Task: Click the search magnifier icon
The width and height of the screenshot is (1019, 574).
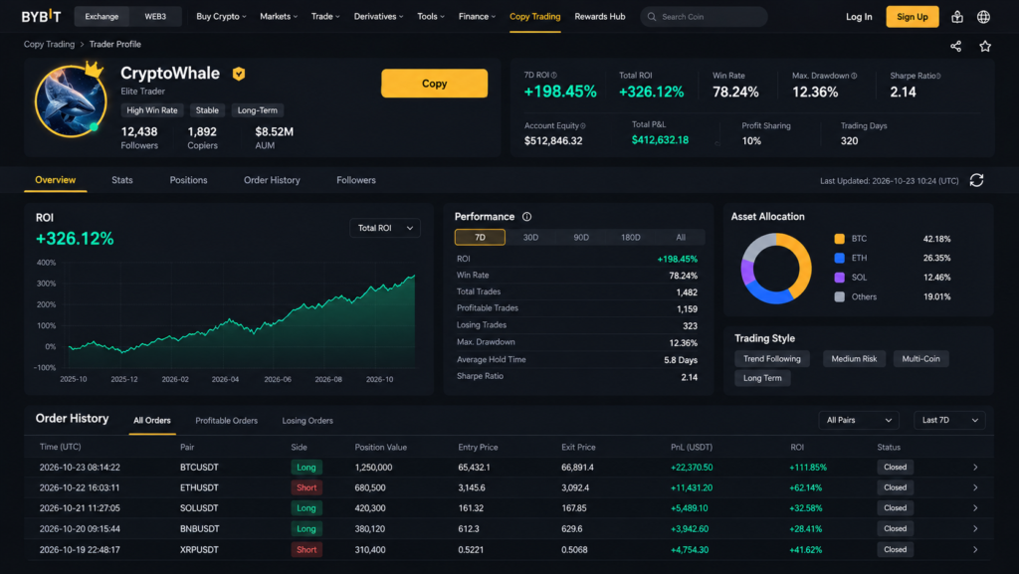Action: [x=652, y=17]
